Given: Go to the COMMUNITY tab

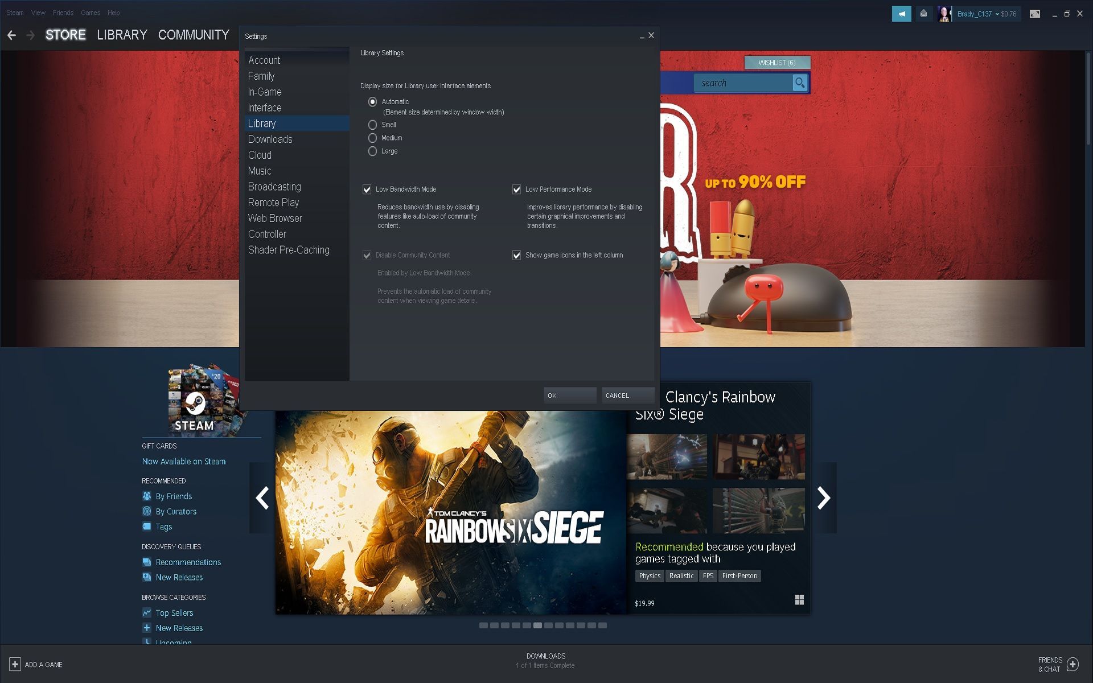Looking at the screenshot, I should point(194,35).
